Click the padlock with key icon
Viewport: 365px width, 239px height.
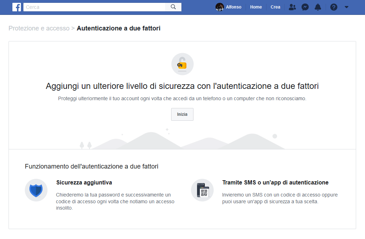[x=182, y=64]
